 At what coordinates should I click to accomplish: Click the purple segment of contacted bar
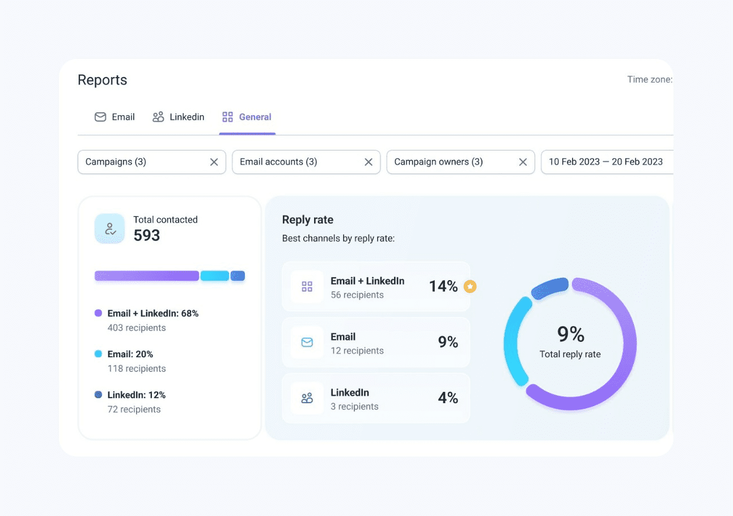click(146, 276)
